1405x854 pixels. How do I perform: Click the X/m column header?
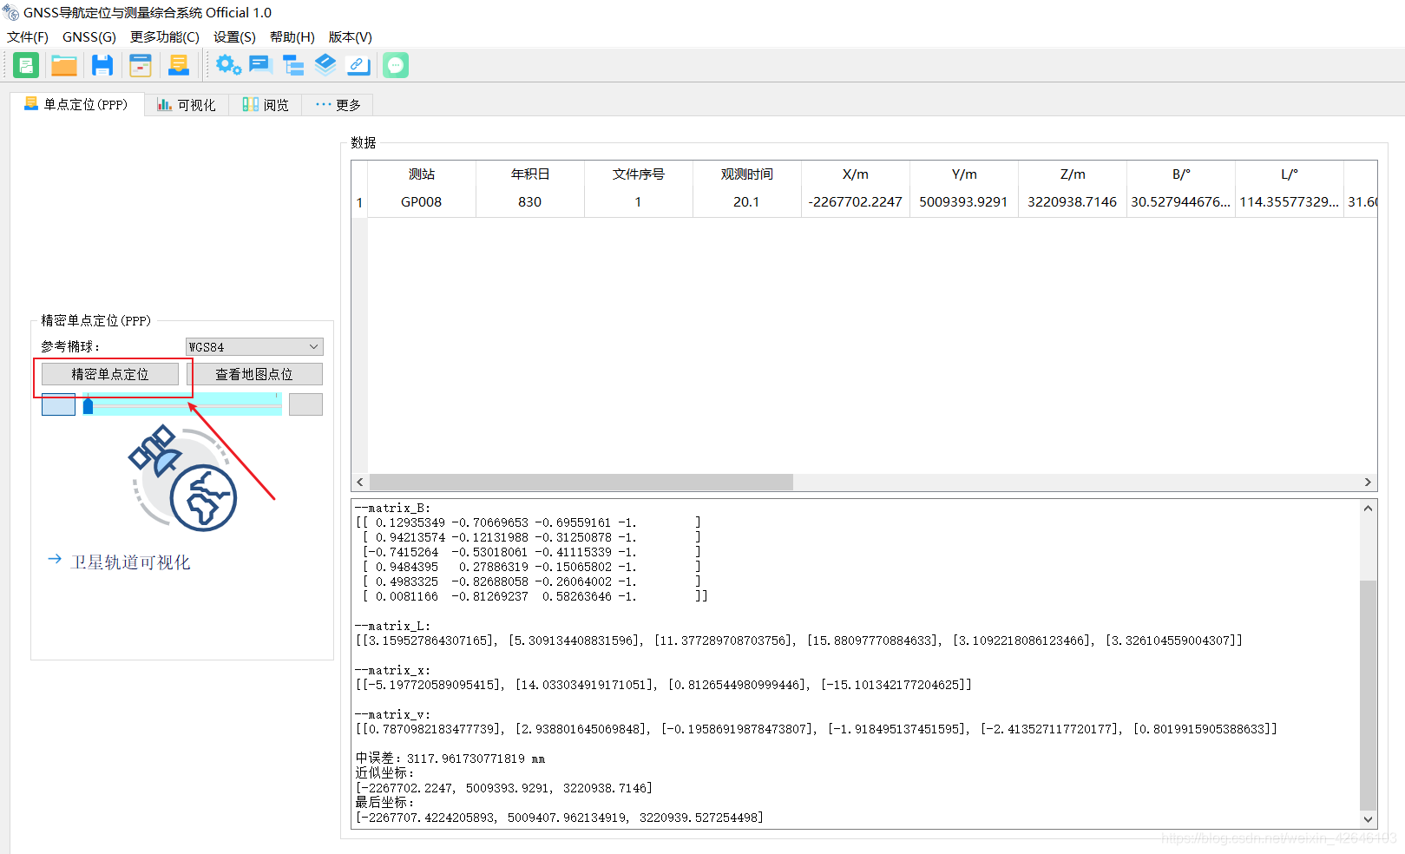(856, 174)
